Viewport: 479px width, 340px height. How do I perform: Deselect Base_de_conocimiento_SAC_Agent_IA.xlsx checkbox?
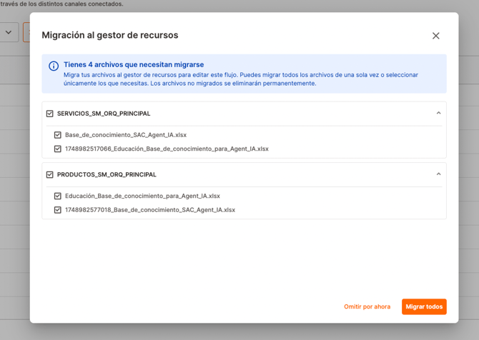58,135
